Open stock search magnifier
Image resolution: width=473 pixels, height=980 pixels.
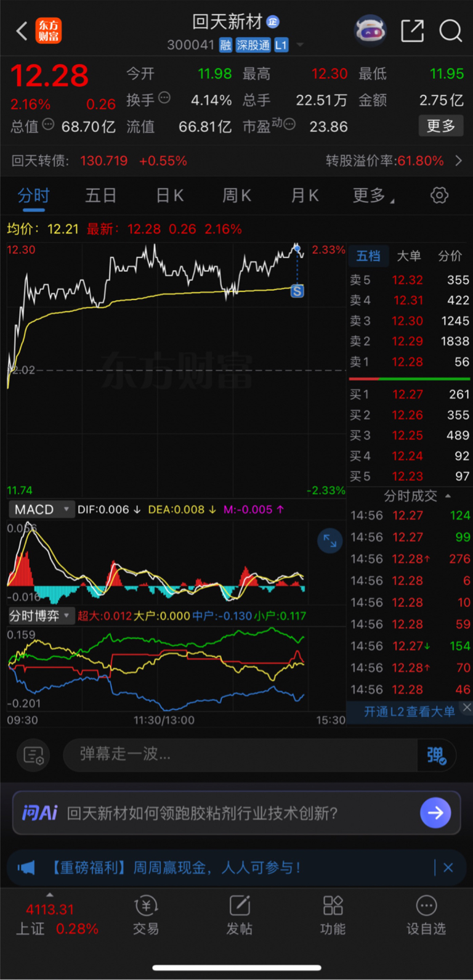(450, 30)
